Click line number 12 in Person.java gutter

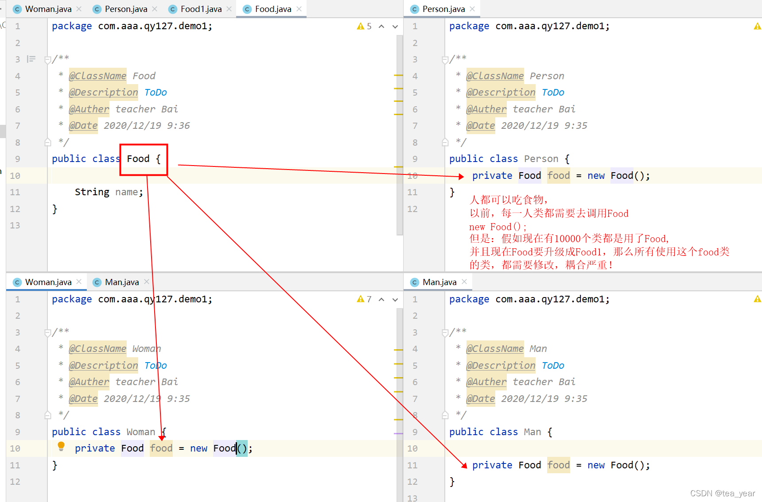click(412, 209)
